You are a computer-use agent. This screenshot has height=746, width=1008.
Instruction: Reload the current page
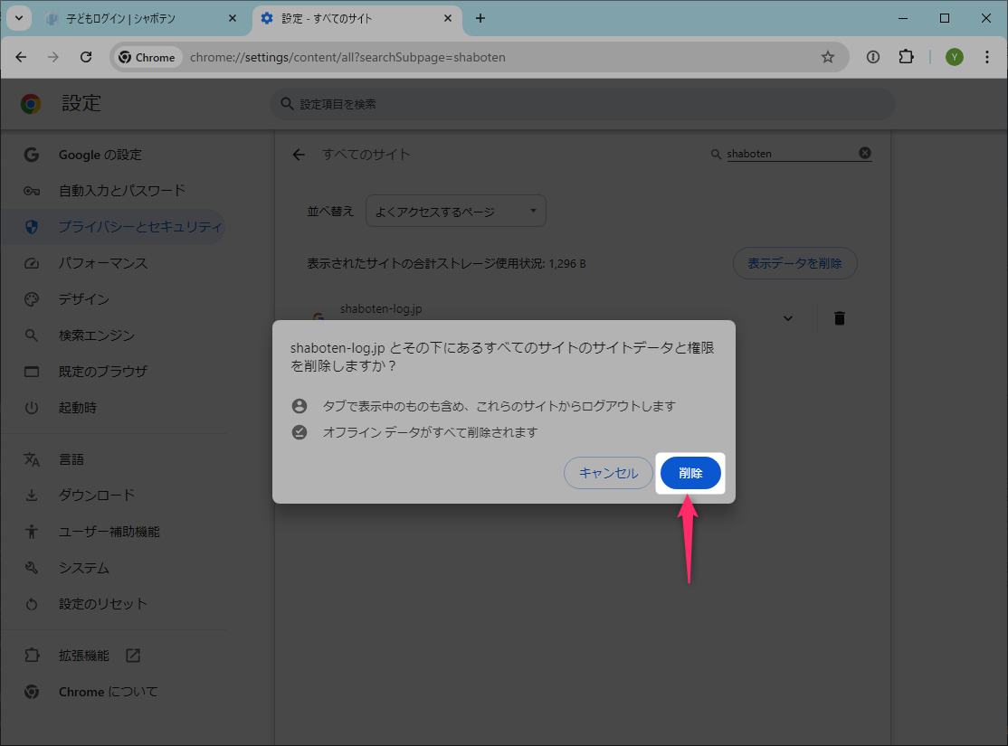click(x=86, y=57)
